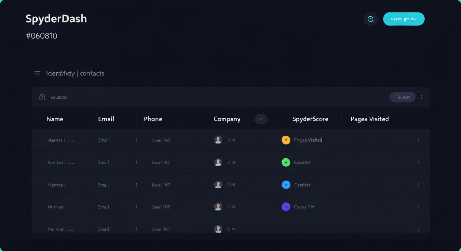This screenshot has width=461, height=251.
Task: Click the avatar in the orange-badge row
Action: coord(218,140)
